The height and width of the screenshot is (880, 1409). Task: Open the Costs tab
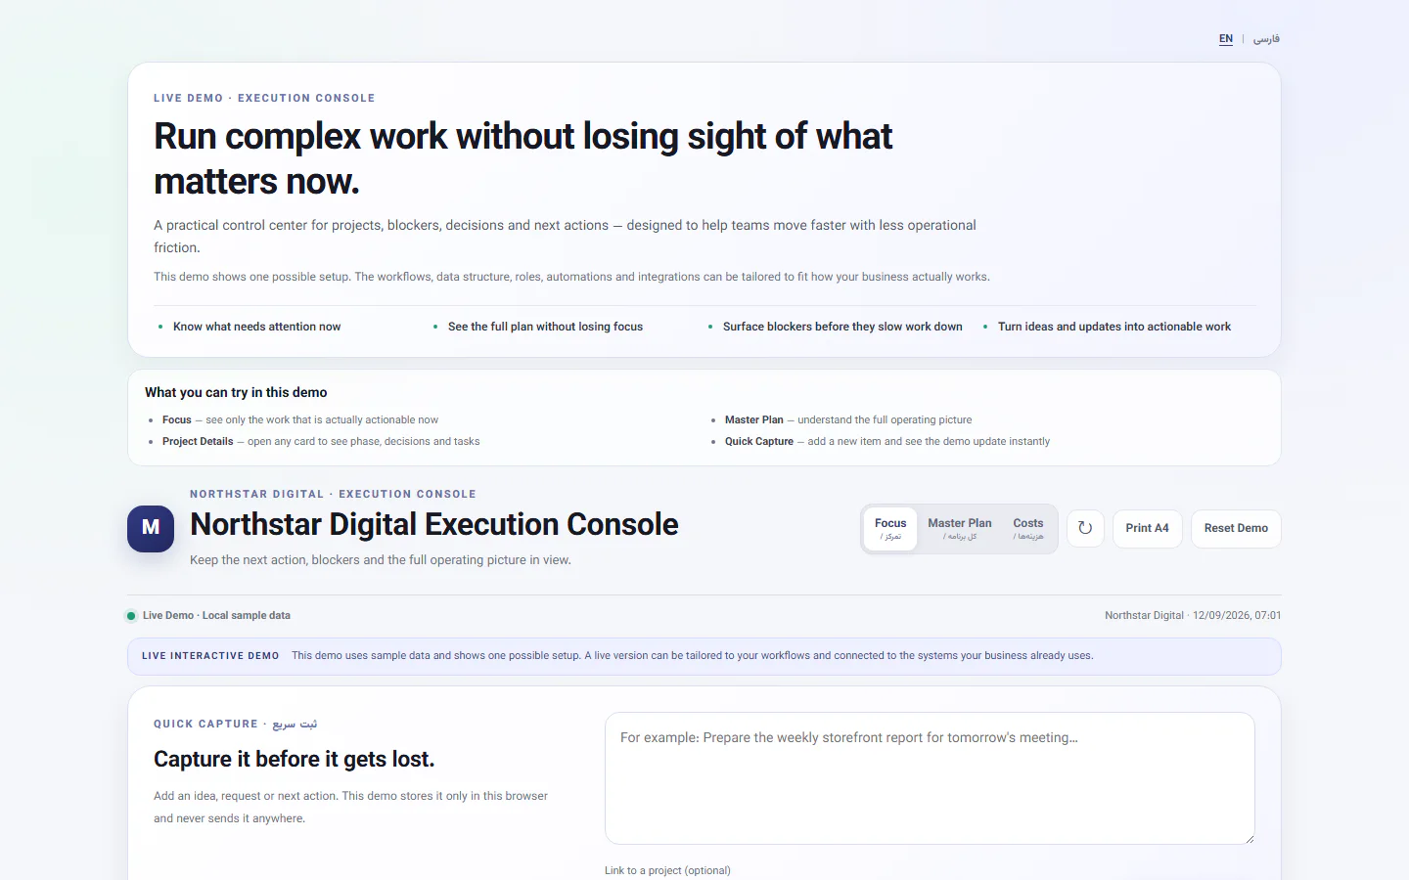pos(1028,529)
